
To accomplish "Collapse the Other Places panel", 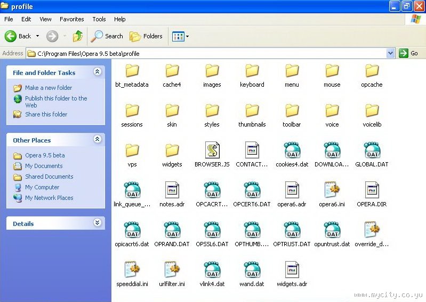I will click(97, 139).
